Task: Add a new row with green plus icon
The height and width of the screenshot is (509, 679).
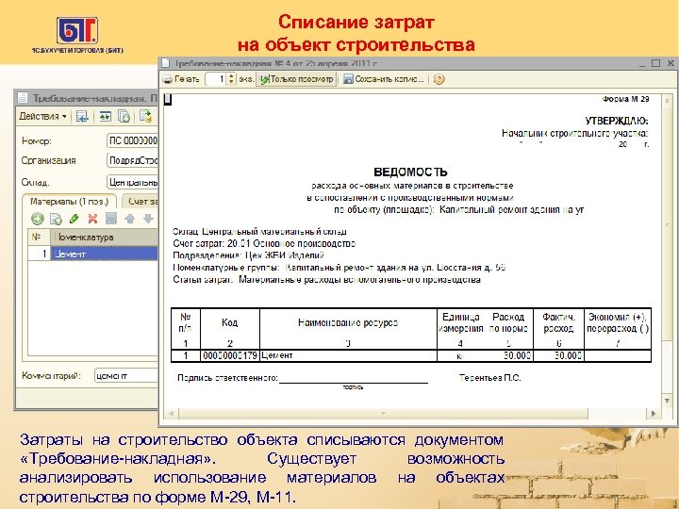Action: point(38,219)
